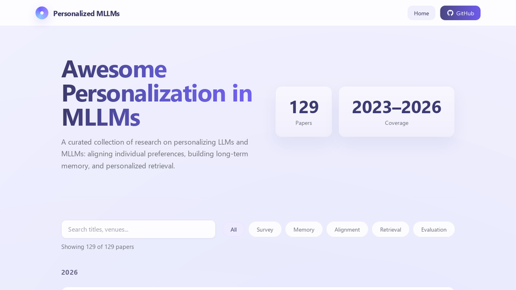The height and width of the screenshot is (290, 516).
Task: Filter papers by Alignment
Action: 347,229
